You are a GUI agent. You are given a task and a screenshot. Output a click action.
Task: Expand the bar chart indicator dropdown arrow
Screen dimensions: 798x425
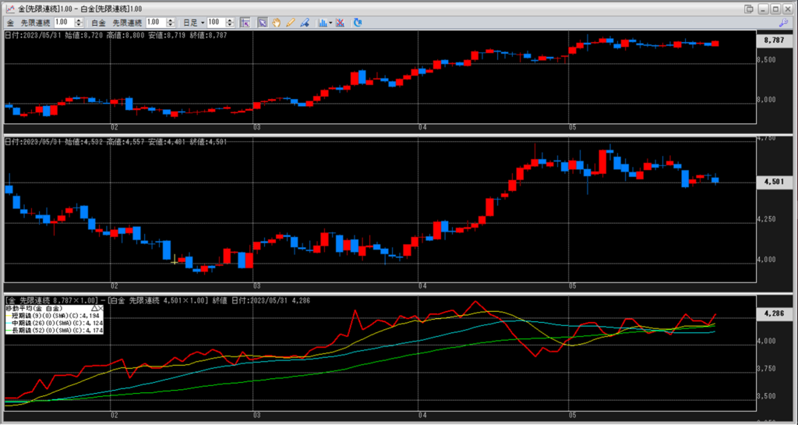pyautogui.click(x=331, y=23)
